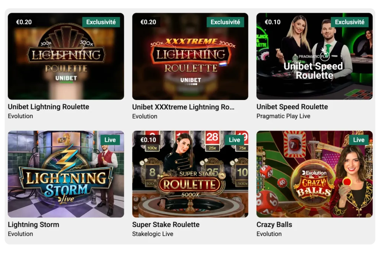Click Exclusivité badge on Unibet Lightning Roulette
The image size is (380, 253).
tap(101, 22)
